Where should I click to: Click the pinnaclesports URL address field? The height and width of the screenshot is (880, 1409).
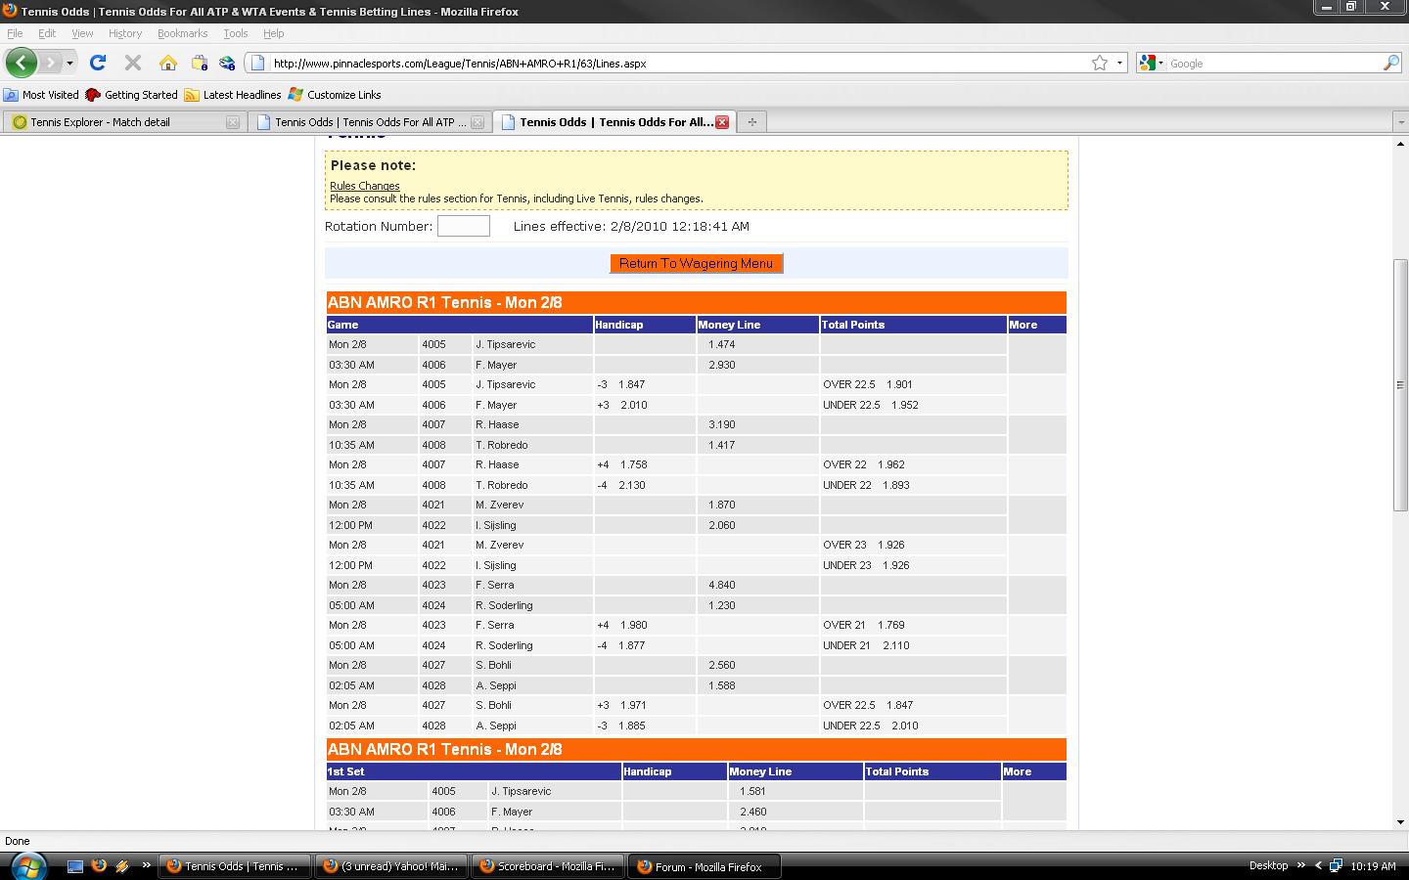pos(679,63)
